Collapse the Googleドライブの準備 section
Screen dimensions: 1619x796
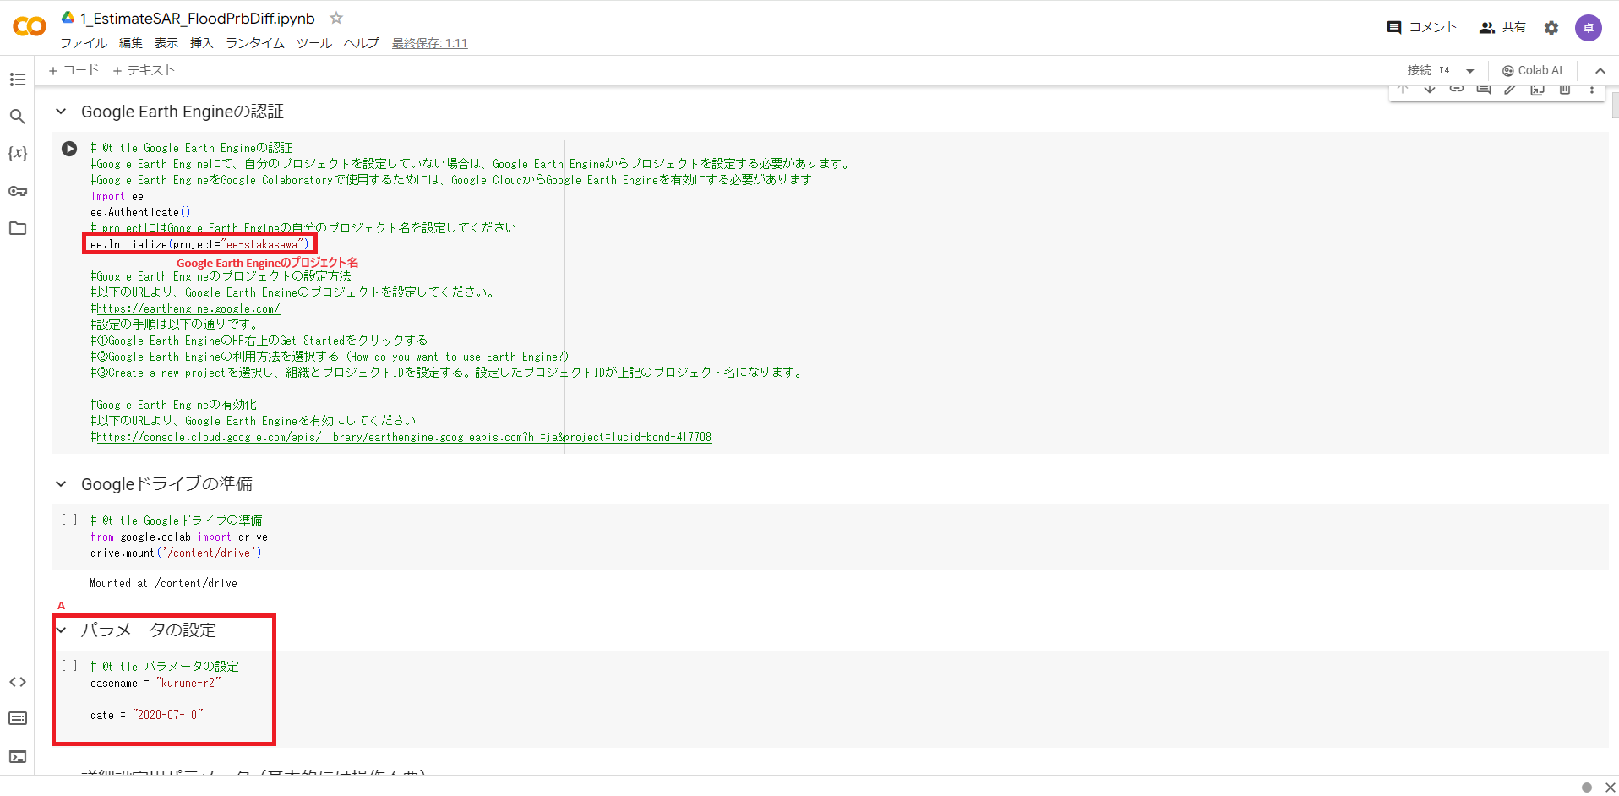click(x=61, y=484)
